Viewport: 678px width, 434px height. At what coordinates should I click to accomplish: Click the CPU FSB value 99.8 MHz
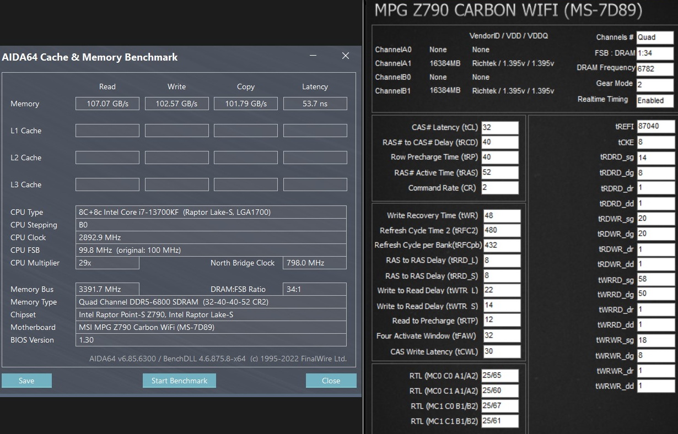[211, 250]
